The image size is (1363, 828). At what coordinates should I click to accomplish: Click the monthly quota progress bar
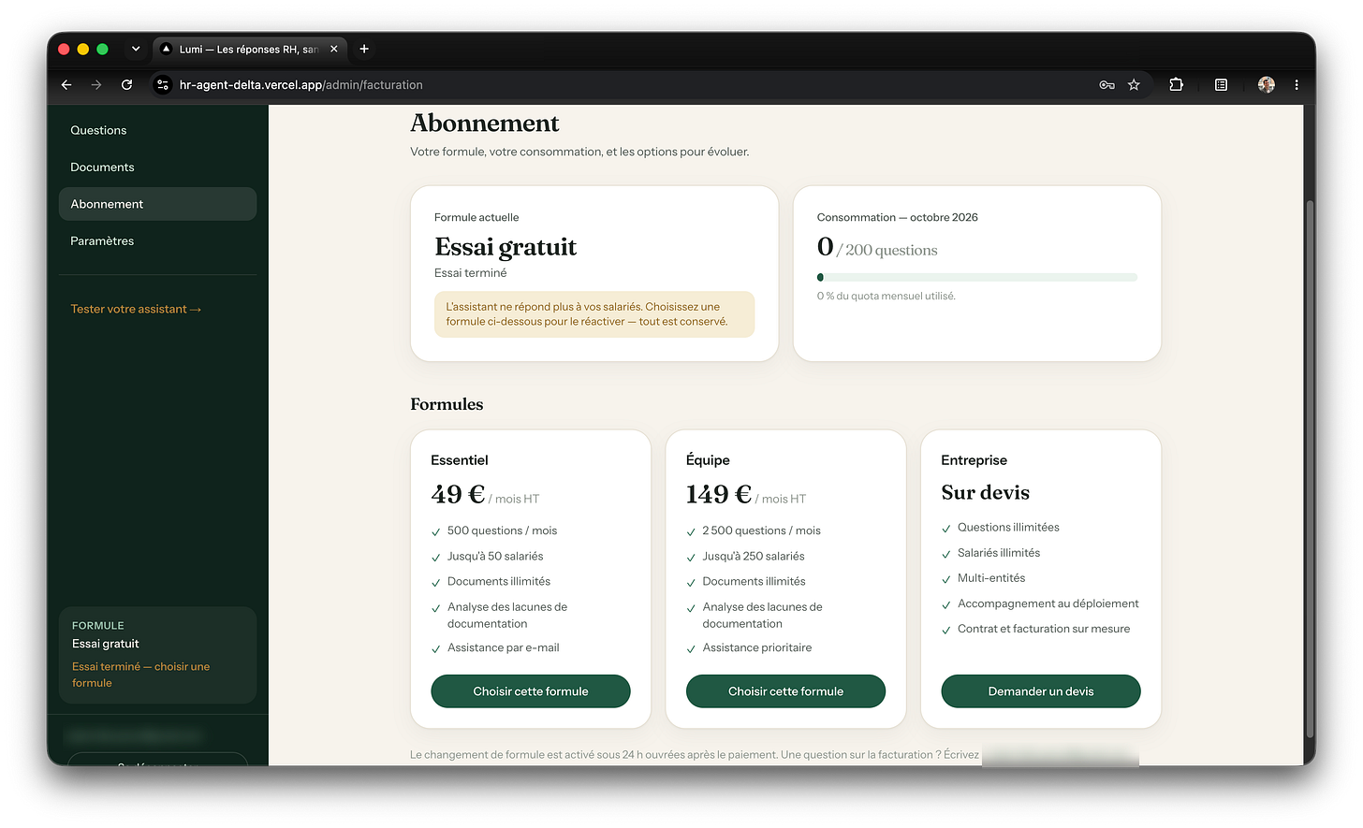977,277
